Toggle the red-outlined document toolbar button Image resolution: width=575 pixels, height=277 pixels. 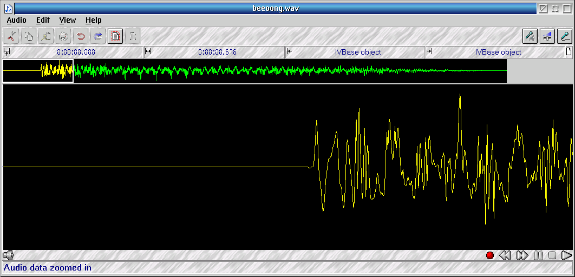(x=115, y=36)
